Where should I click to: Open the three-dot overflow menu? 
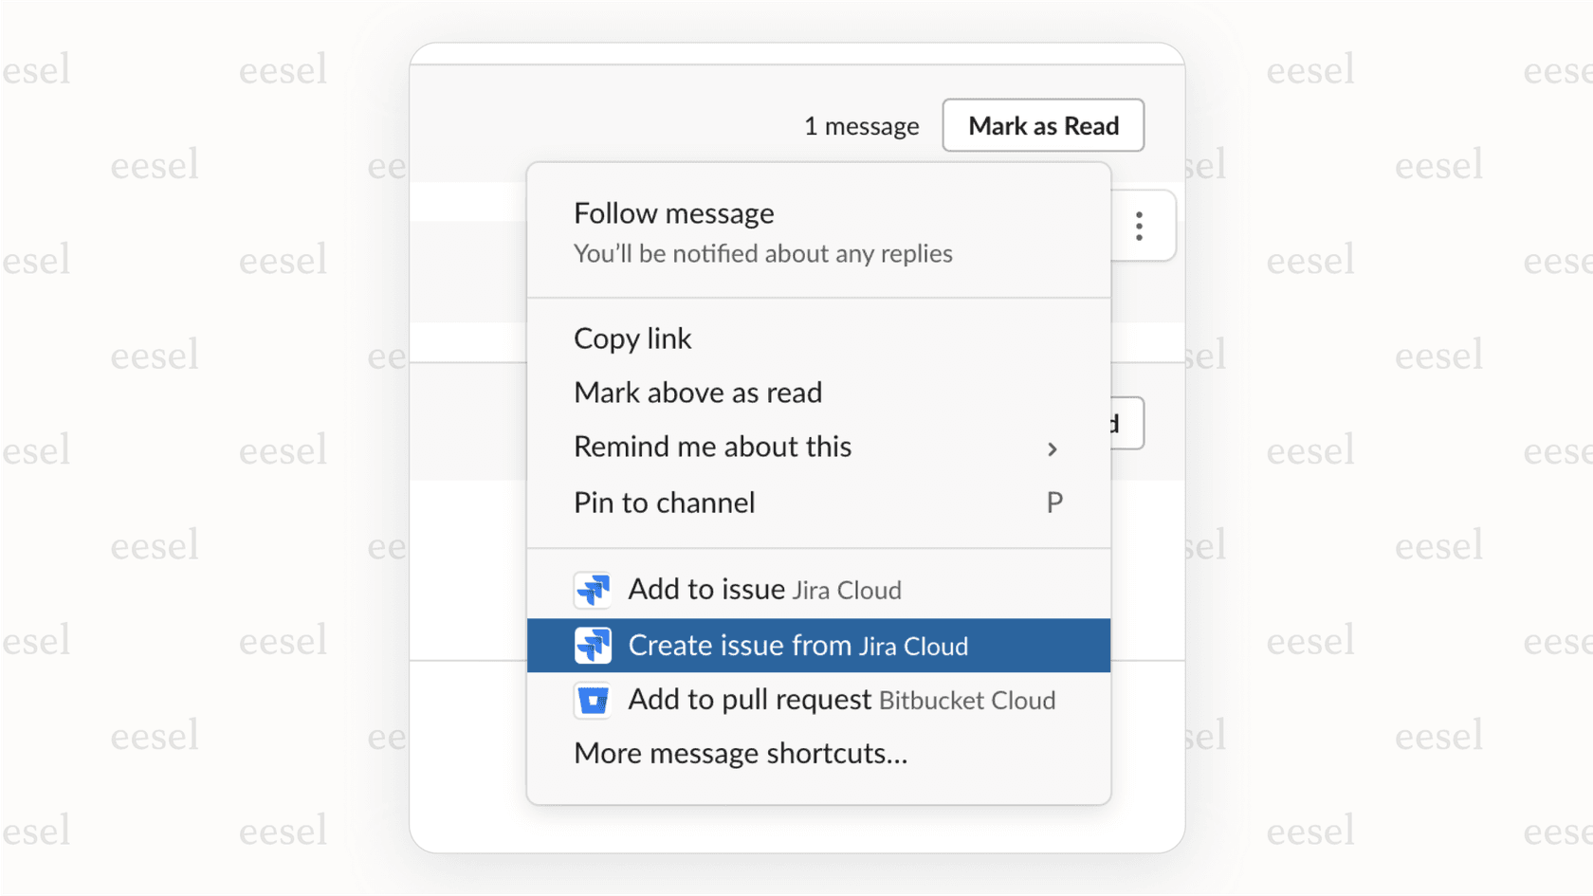[1140, 226]
